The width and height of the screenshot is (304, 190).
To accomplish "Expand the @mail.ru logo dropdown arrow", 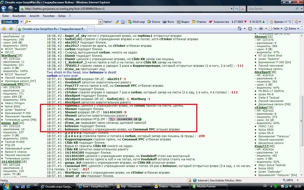I will [x=21, y=22].
